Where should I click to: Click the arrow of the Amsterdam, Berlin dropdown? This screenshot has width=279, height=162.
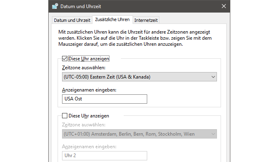(x=213, y=134)
